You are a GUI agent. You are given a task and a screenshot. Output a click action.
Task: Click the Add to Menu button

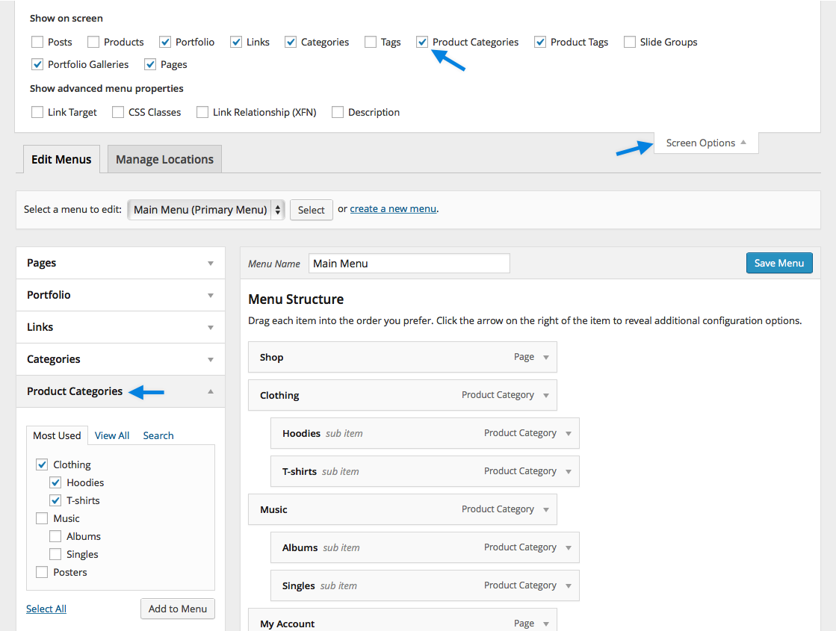tap(178, 609)
